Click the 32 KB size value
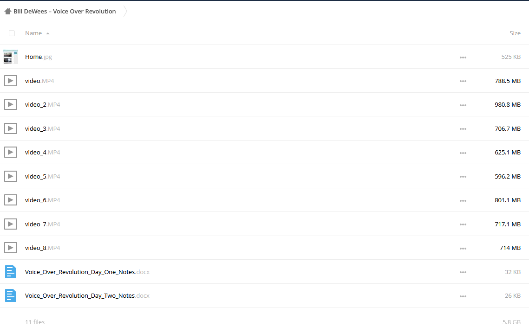The height and width of the screenshot is (333, 529). pyautogui.click(x=512, y=272)
